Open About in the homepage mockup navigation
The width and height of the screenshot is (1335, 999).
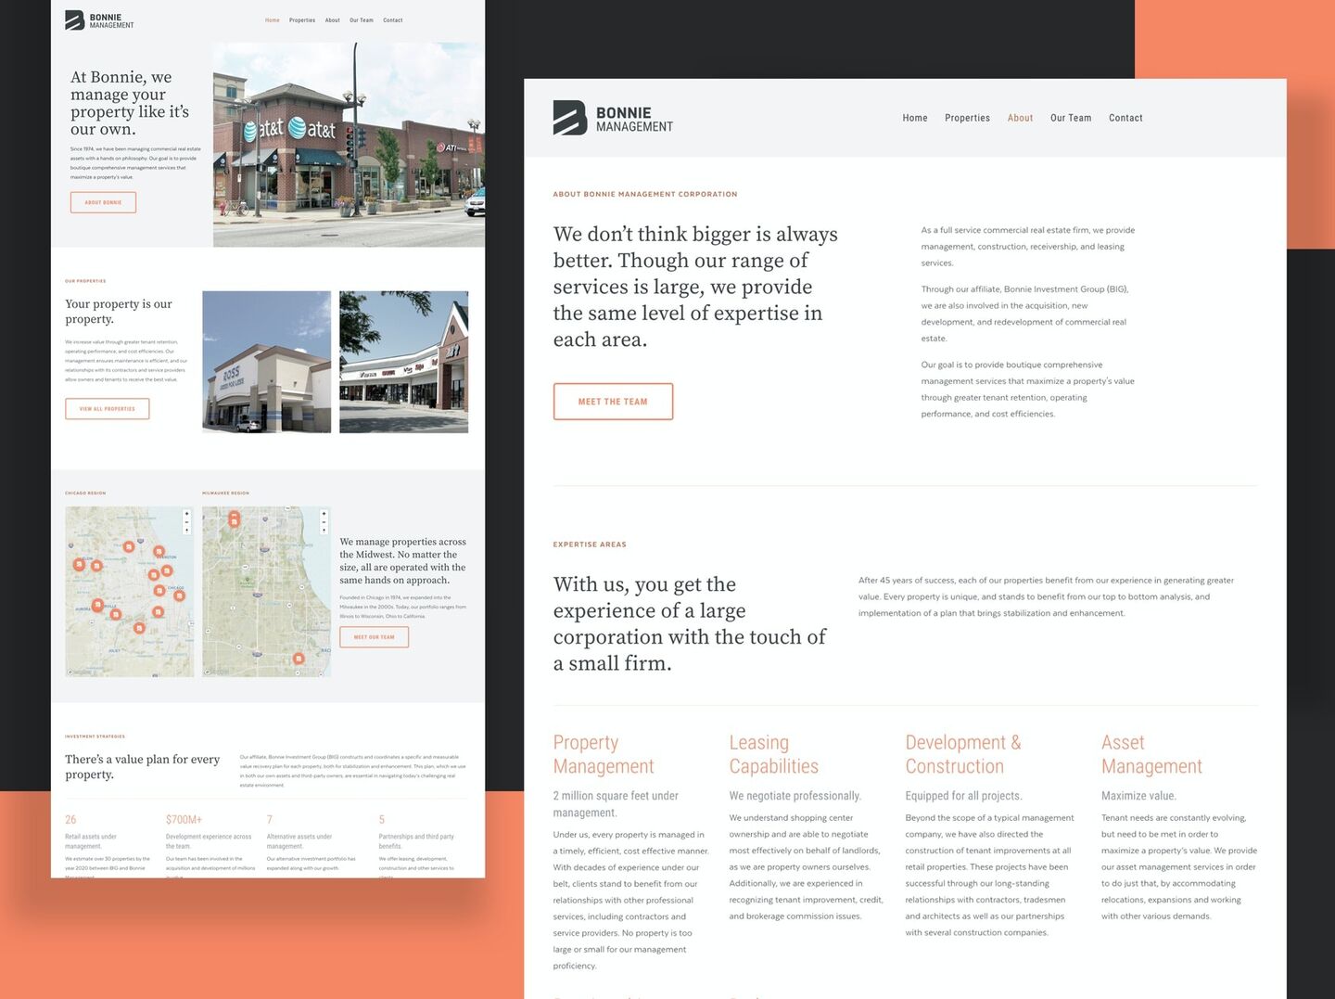pyautogui.click(x=333, y=20)
